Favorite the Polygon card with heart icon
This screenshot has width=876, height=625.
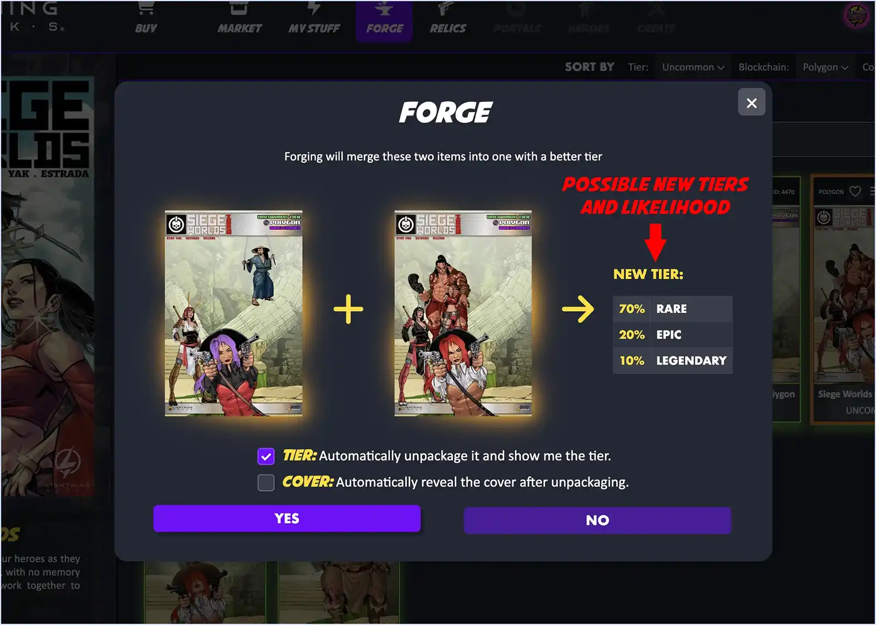click(x=855, y=191)
